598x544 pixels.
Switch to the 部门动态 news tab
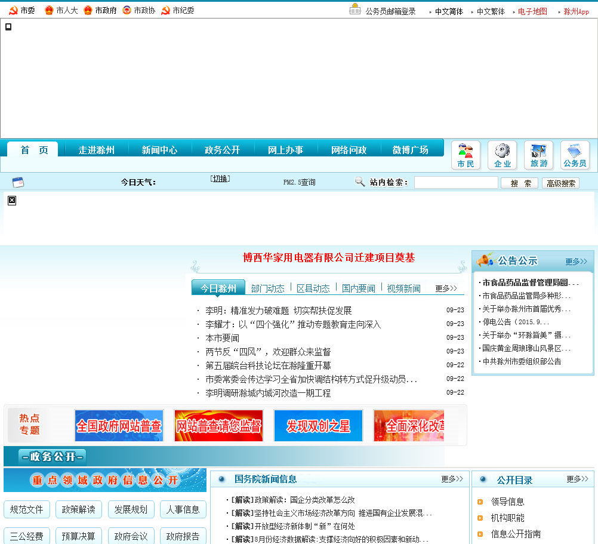click(x=267, y=288)
